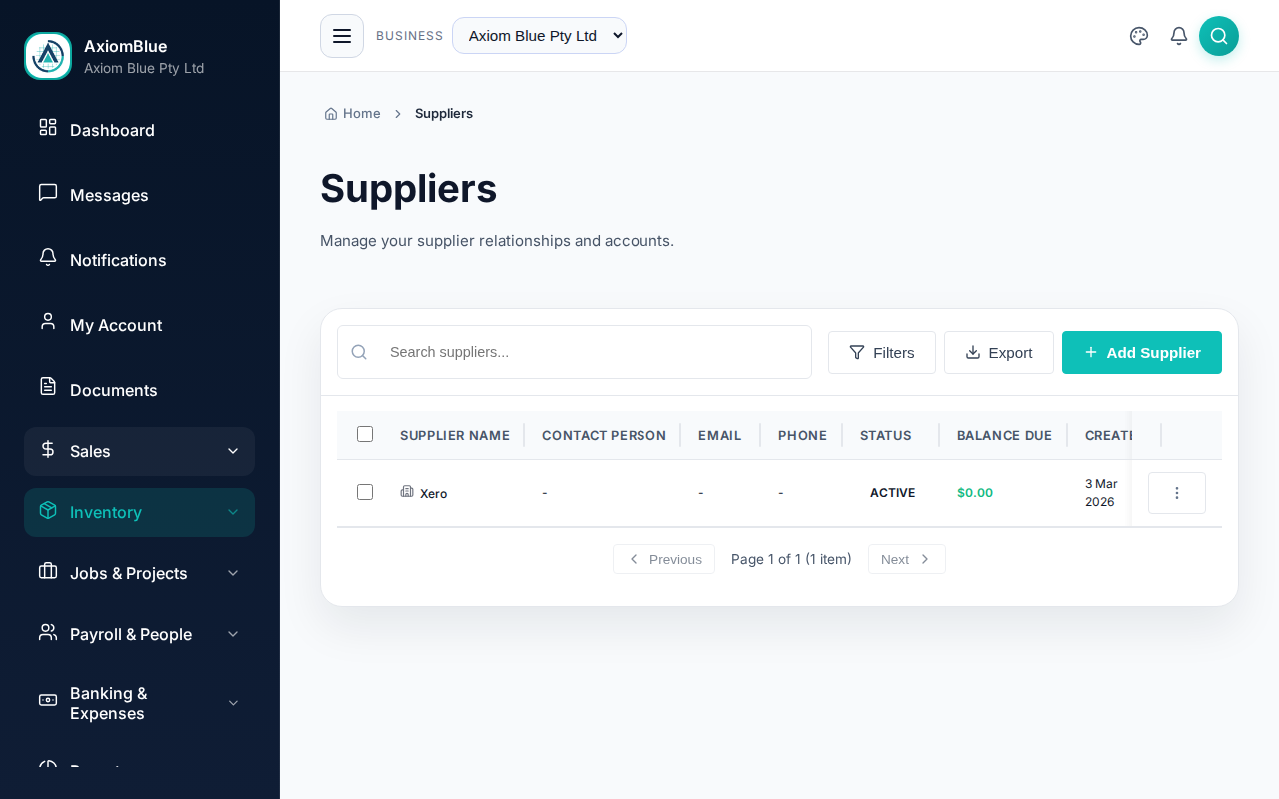Image resolution: width=1279 pixels, height=799 pixels.
Task: Open the Business selector dropdown
Action: click(x=539, y=36)
